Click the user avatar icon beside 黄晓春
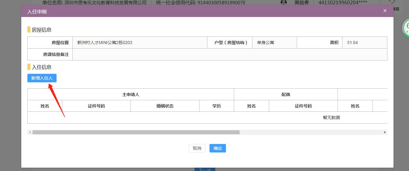This screenshot has width=409, height=171. tap(284, 3)
